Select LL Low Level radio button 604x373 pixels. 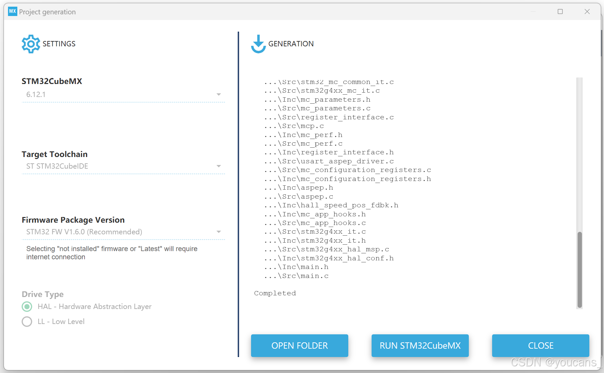[27, 322]
